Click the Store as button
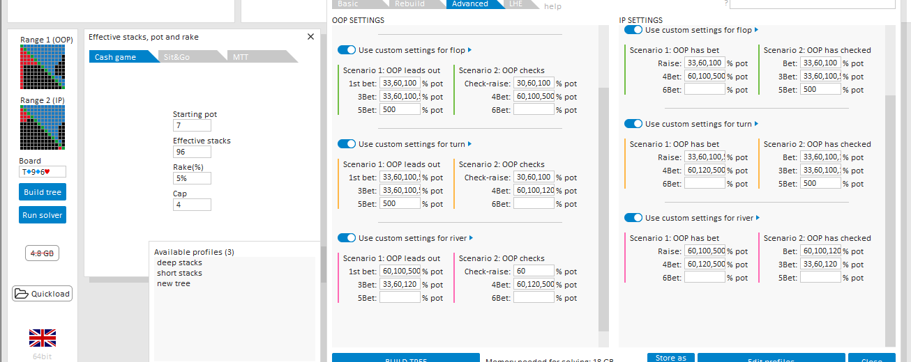The height and width of the screenshot is (362, 911). tap(671, 358)
